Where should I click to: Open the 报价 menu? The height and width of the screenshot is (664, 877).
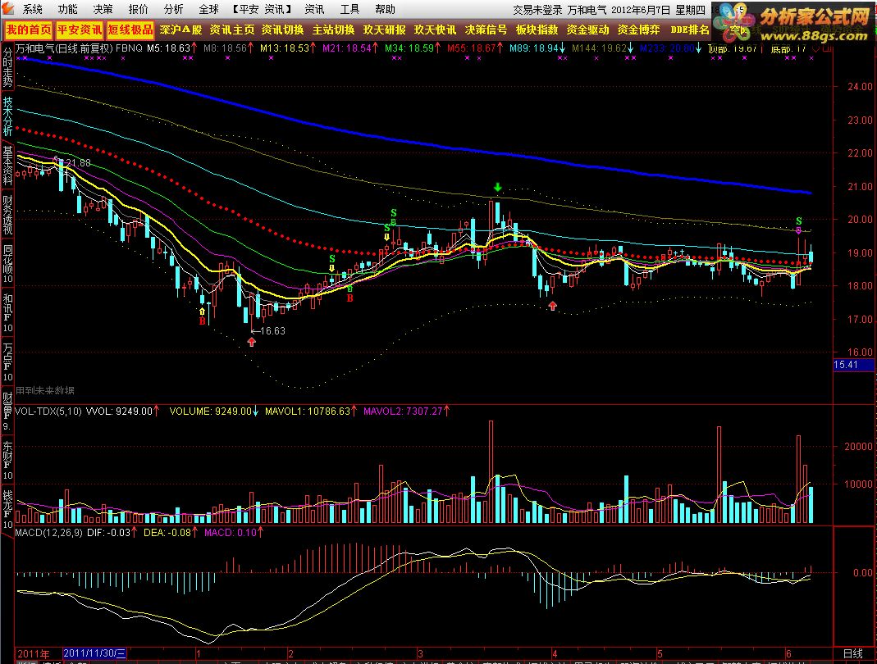click(x=138, y=10)
